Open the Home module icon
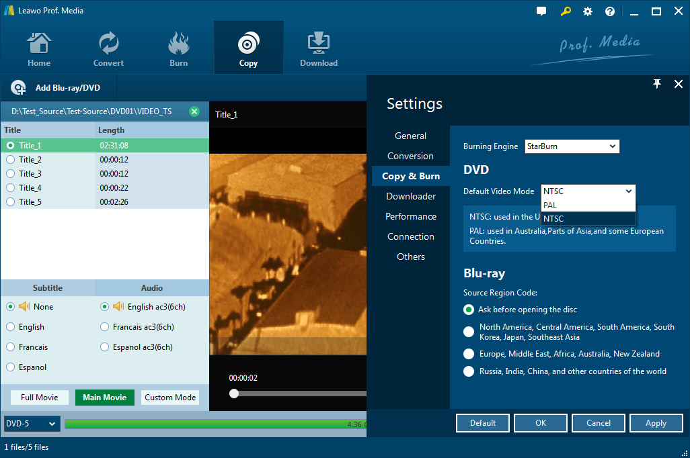690x458 pixels. pos(39,44)
